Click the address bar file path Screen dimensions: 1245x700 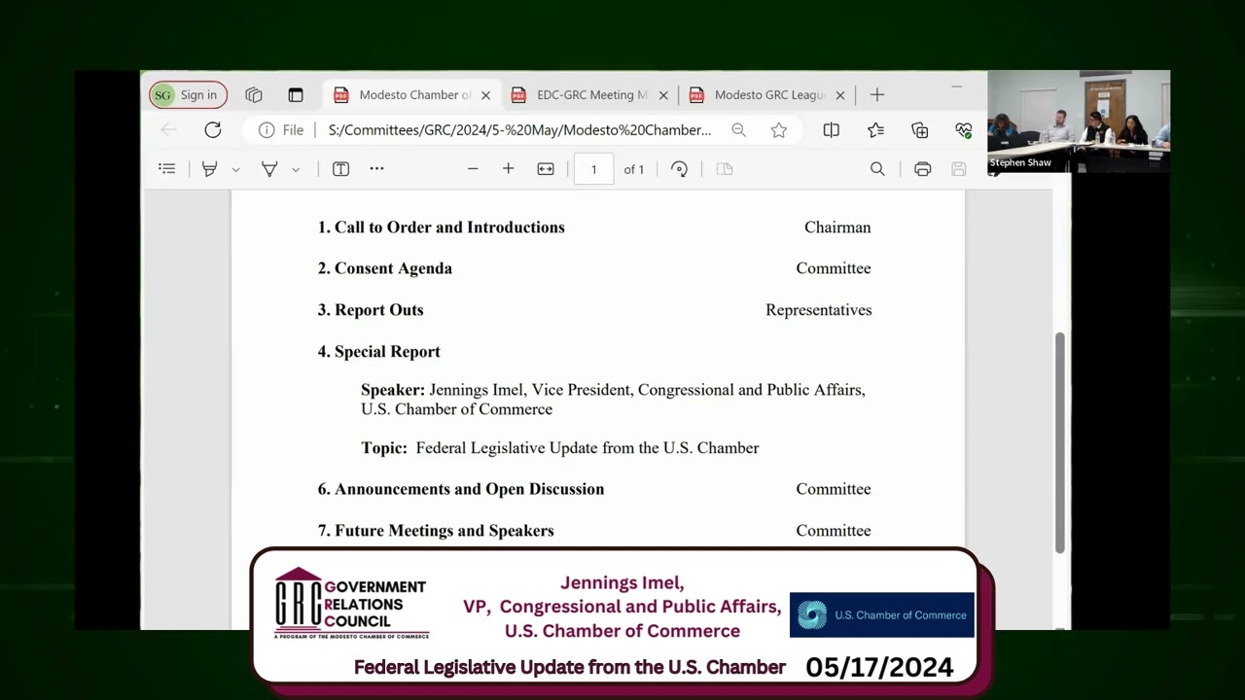[519, 130]
